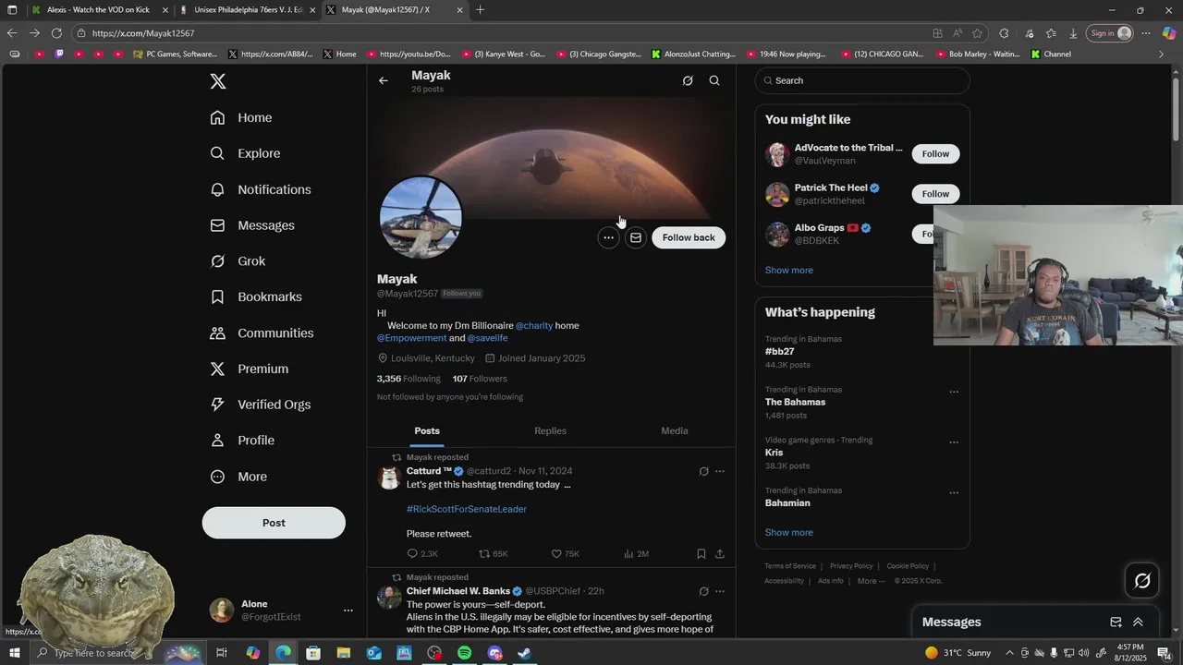Open Mayak's helicopter profile picture

pyautogui.click(x=421, y=218)
